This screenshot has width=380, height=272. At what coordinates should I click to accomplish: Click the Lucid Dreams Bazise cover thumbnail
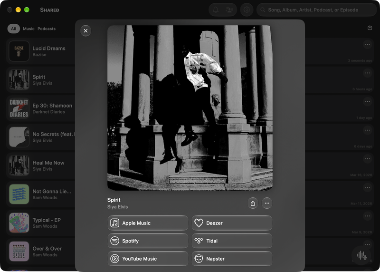(x=19, y=51)
